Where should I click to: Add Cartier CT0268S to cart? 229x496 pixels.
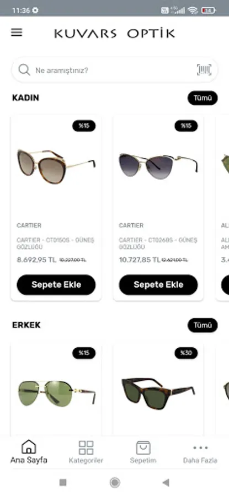(158, 285)
